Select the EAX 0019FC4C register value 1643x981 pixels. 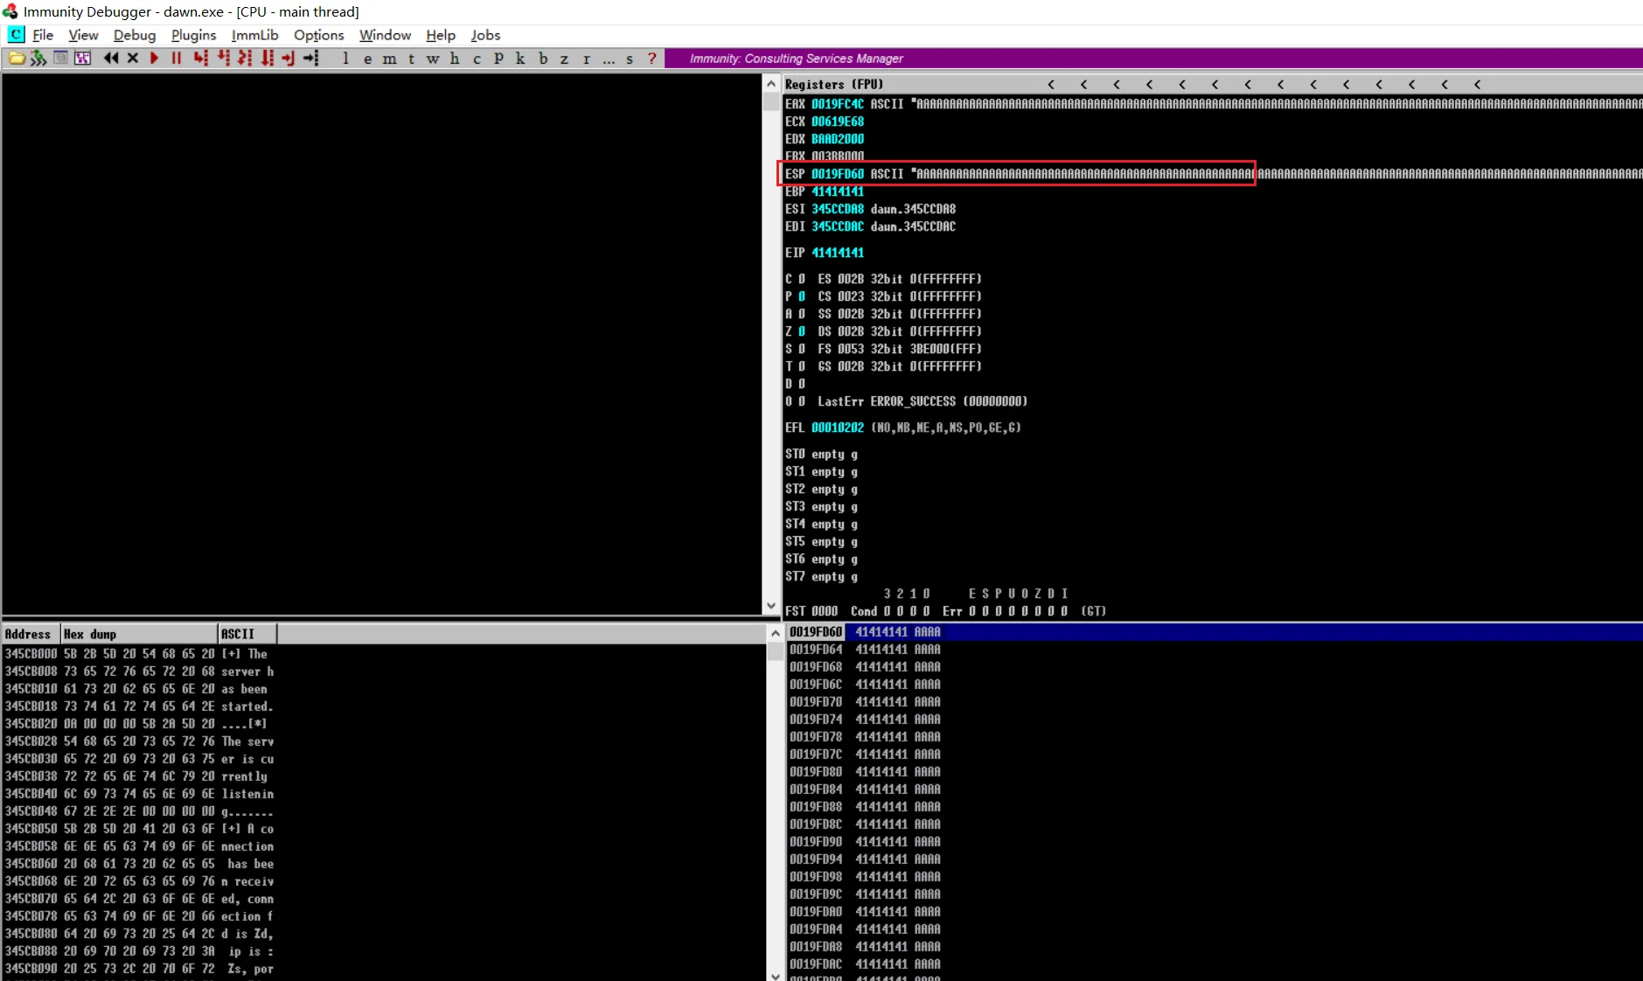click(838, 104)
